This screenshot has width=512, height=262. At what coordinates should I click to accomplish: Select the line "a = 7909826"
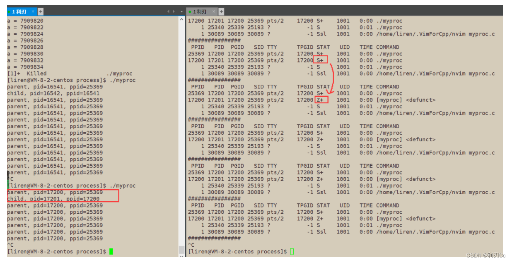pyautogui.click(x=25, y=40)
